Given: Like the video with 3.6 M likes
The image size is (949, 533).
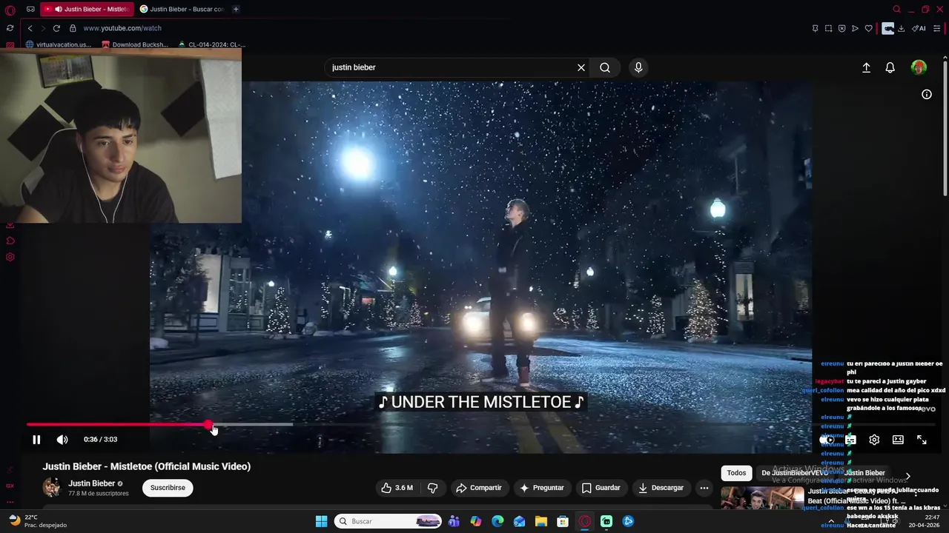Looking at the screenshot, I should click(x=397, y=488).
